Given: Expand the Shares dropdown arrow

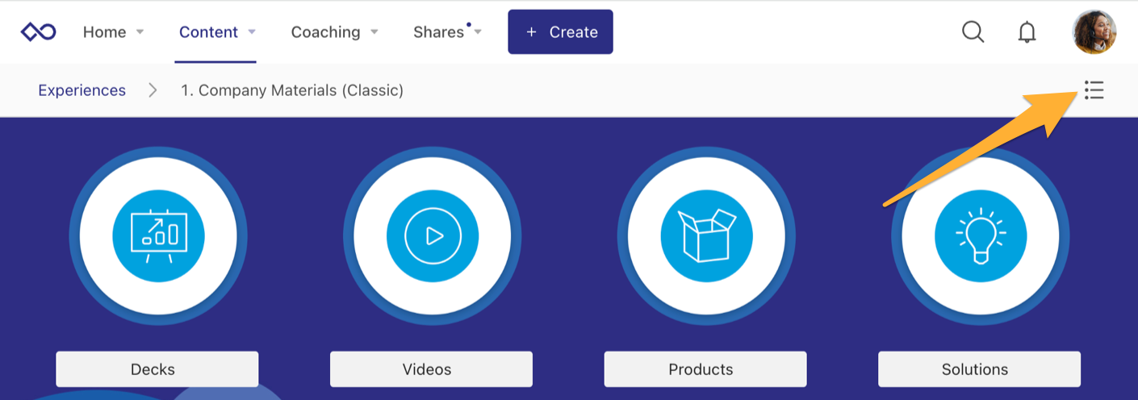Looking at the screenshot, I should point(478,32).
